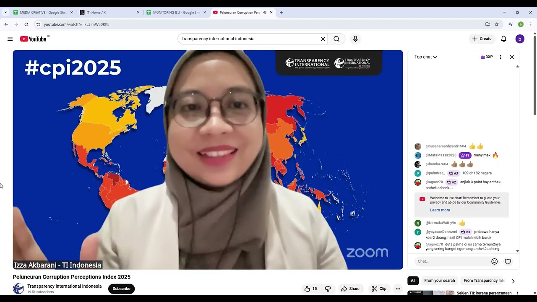Open the tab search dropdown arrow
The image size is (537, 302).
click(x=5, y=13)
